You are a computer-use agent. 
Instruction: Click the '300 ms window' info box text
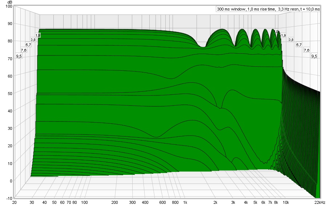coord(268,9)
